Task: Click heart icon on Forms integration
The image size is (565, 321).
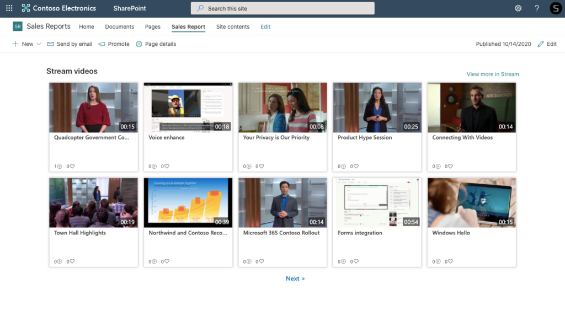Action: [356, 261]
